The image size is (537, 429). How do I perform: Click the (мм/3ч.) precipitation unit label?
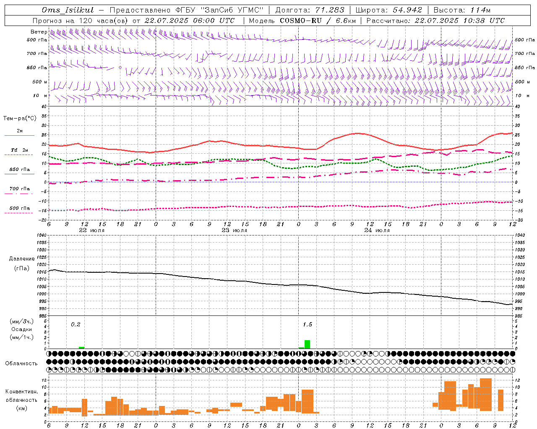coord(22,321)
